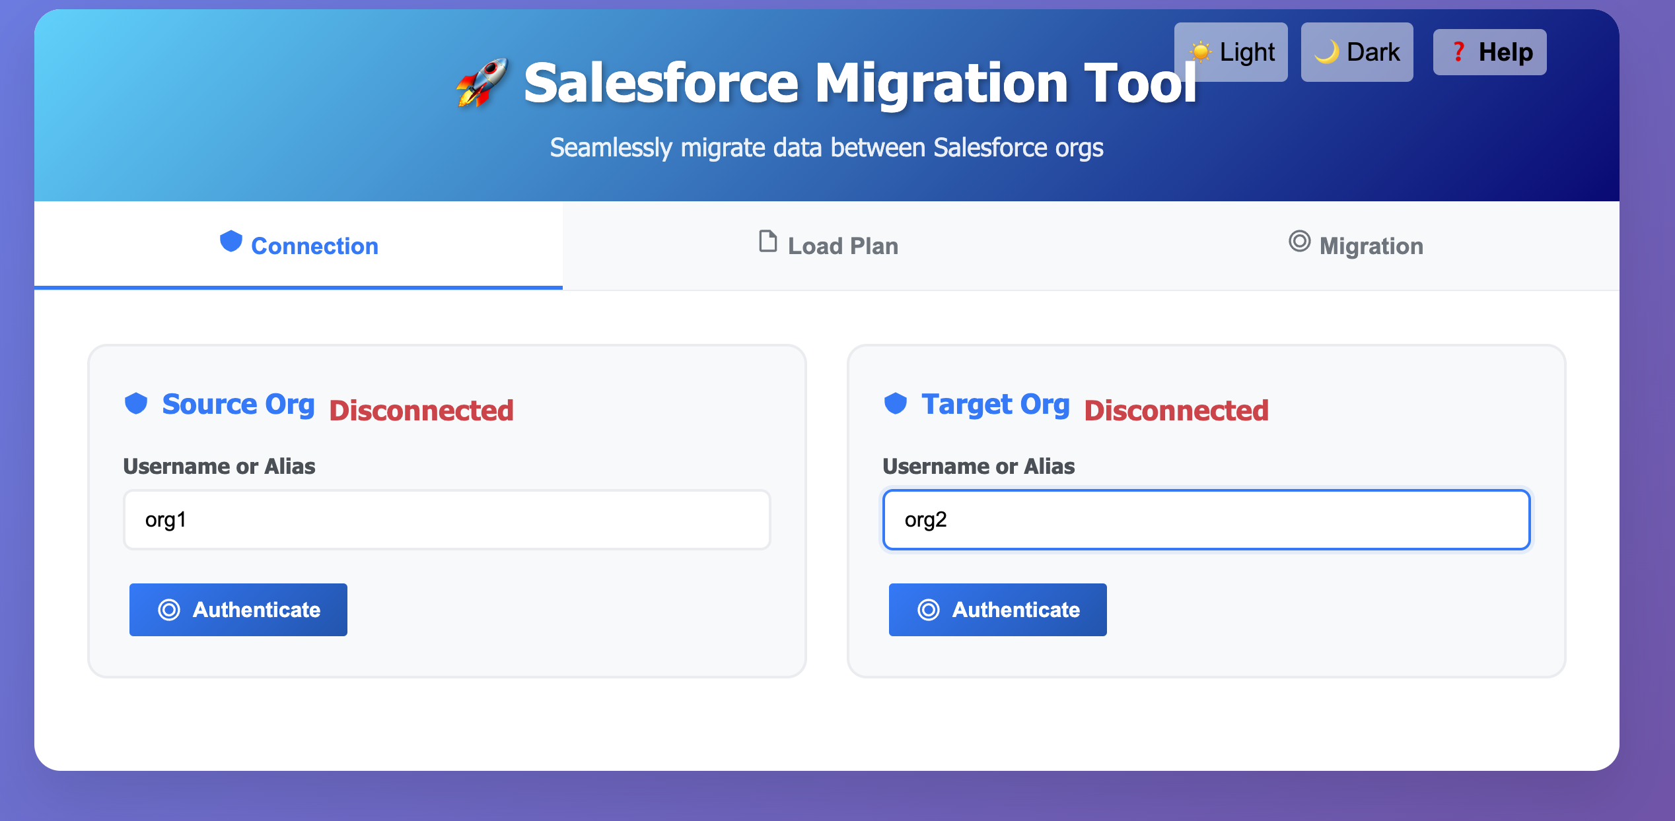The image size is (1675, 821).
Task: Open the Help dialog
Action: click(x=1490, y=52)
